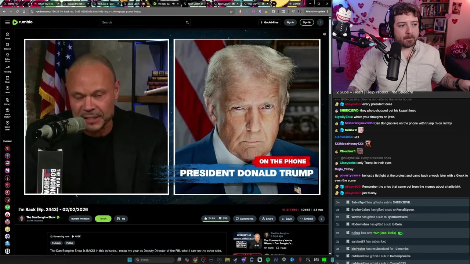The height and width of the screenshot is (264, 470).
Task: Go to Home in Rumble sidebar
Action: [7, 36]
